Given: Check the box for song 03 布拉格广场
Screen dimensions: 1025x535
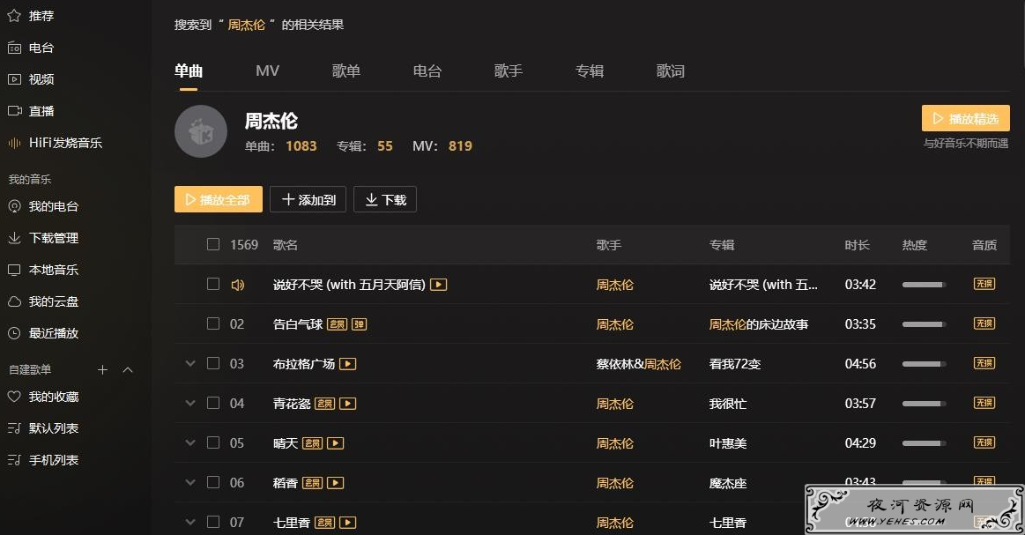Looking at the screenshot, I should pyautogui.click(x=213, y=363).
